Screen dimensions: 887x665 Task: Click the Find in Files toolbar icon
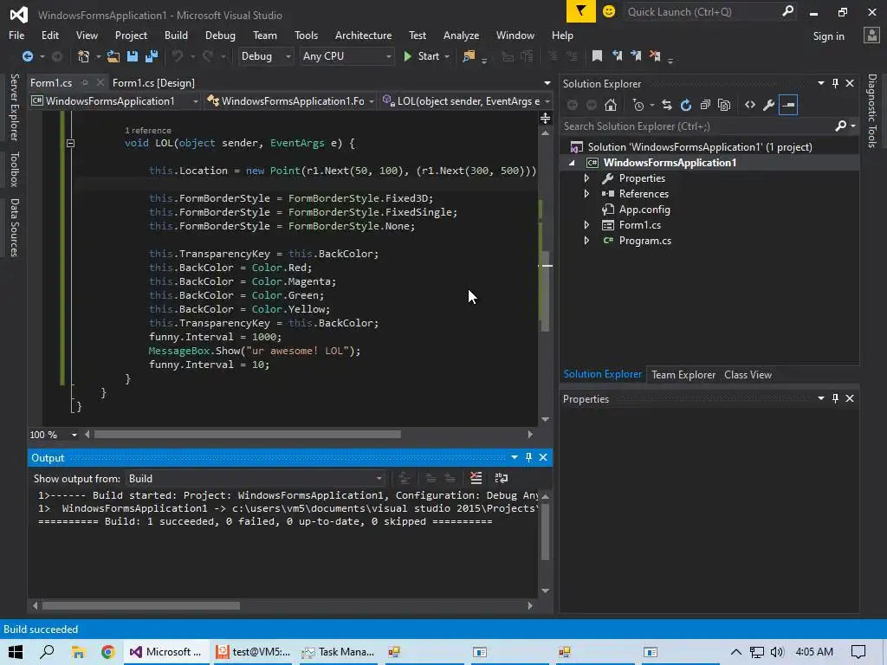coord(469,56)
